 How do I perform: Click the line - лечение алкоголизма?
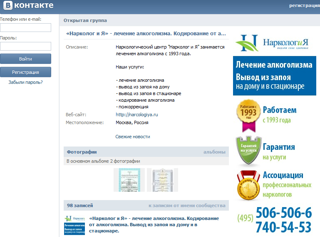[140, 80]
